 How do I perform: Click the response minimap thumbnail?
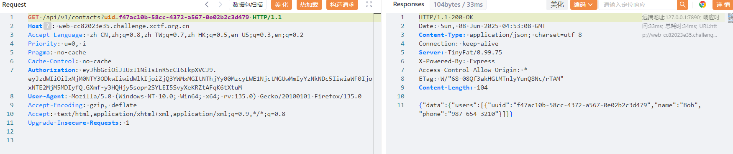pyautogui.click(x=730, y=18)
